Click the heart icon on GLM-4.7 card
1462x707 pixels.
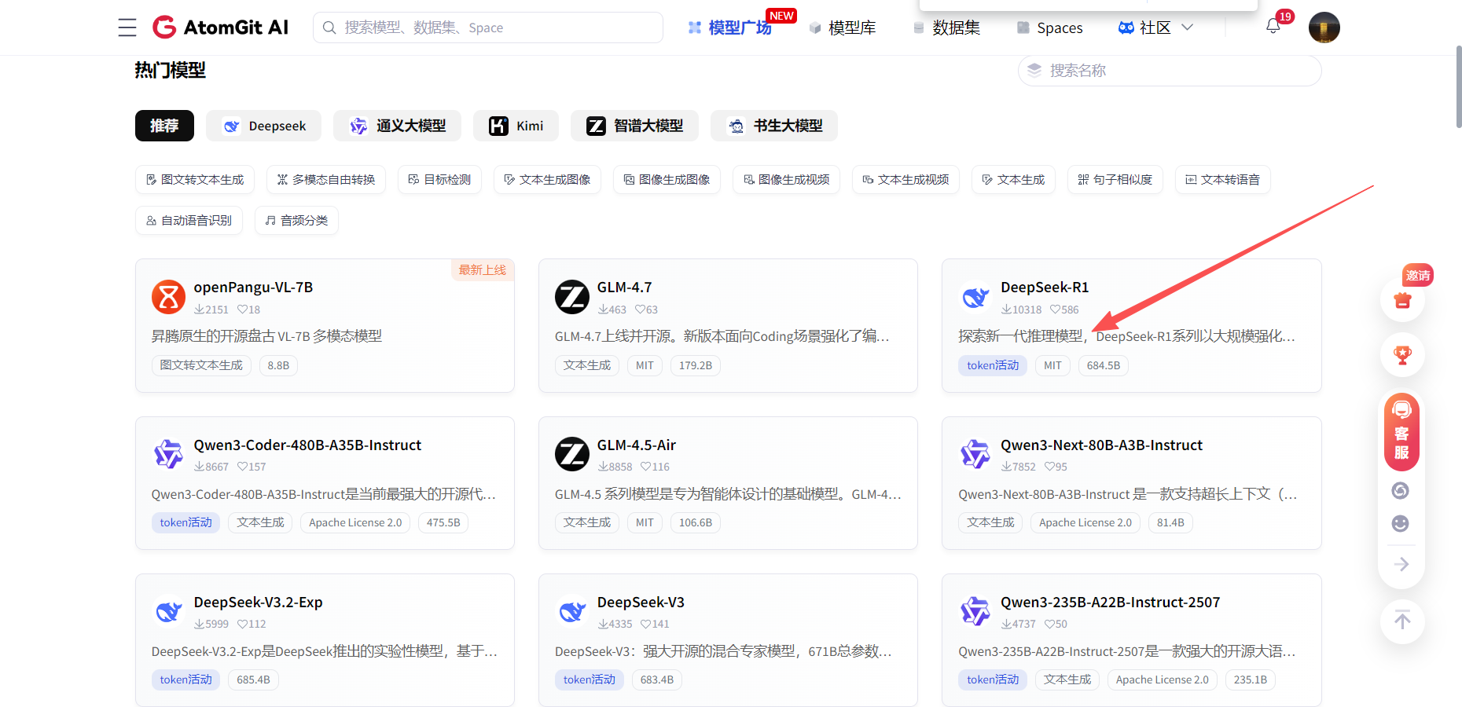point(640,310)
